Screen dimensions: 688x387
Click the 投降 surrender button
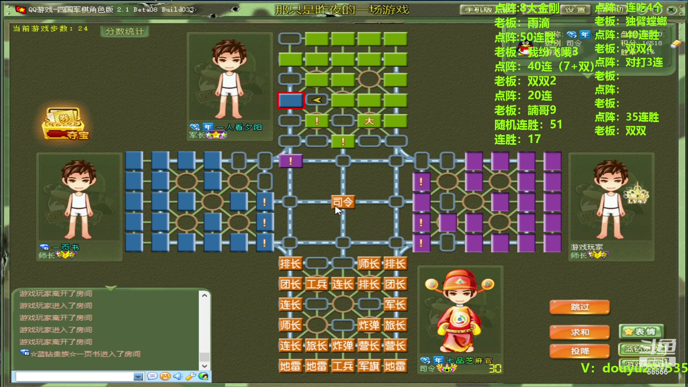(580, 351)
